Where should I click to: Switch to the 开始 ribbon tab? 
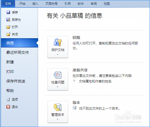(x=22, y=4)
